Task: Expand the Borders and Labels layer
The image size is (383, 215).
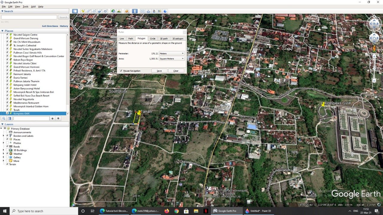Action: point(4,136)
